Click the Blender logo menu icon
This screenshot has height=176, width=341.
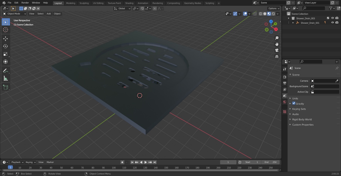[x=4, y=3]
